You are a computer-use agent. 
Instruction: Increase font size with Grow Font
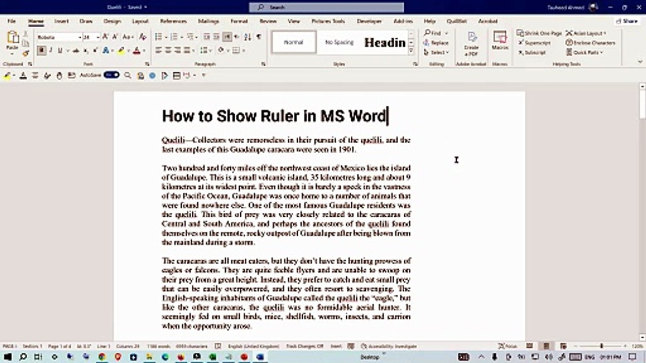coord(105,37)
